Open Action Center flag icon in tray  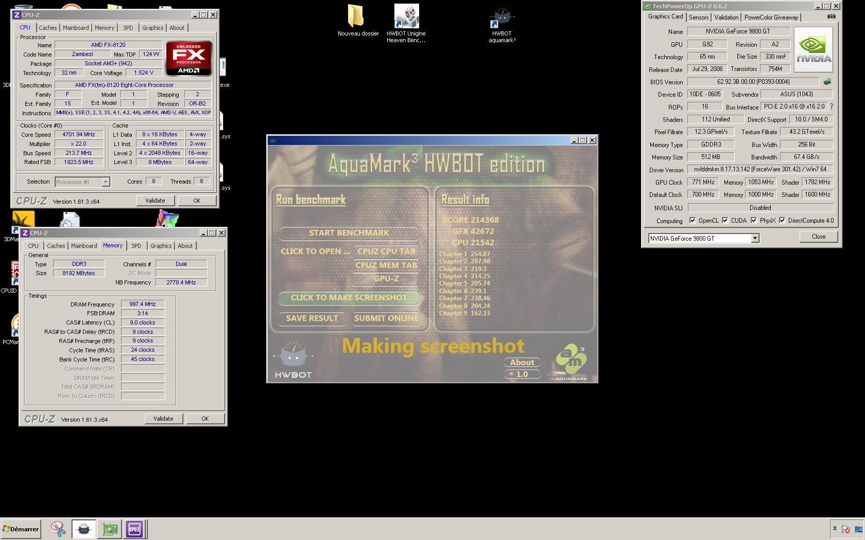[x=846, y=529]
